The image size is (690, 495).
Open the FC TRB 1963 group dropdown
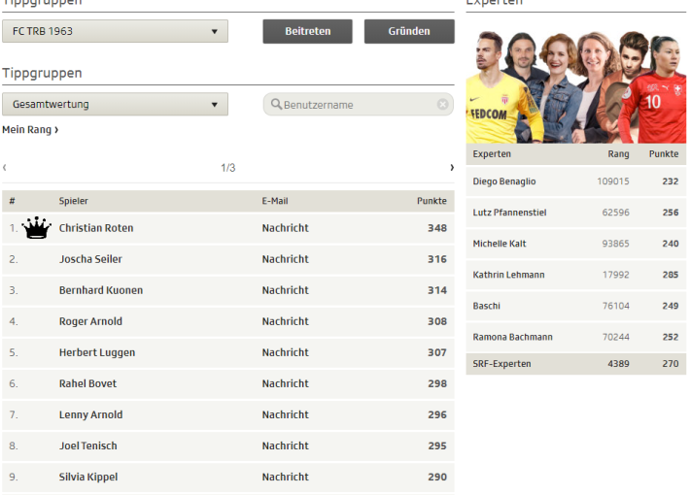pos(115,31)
